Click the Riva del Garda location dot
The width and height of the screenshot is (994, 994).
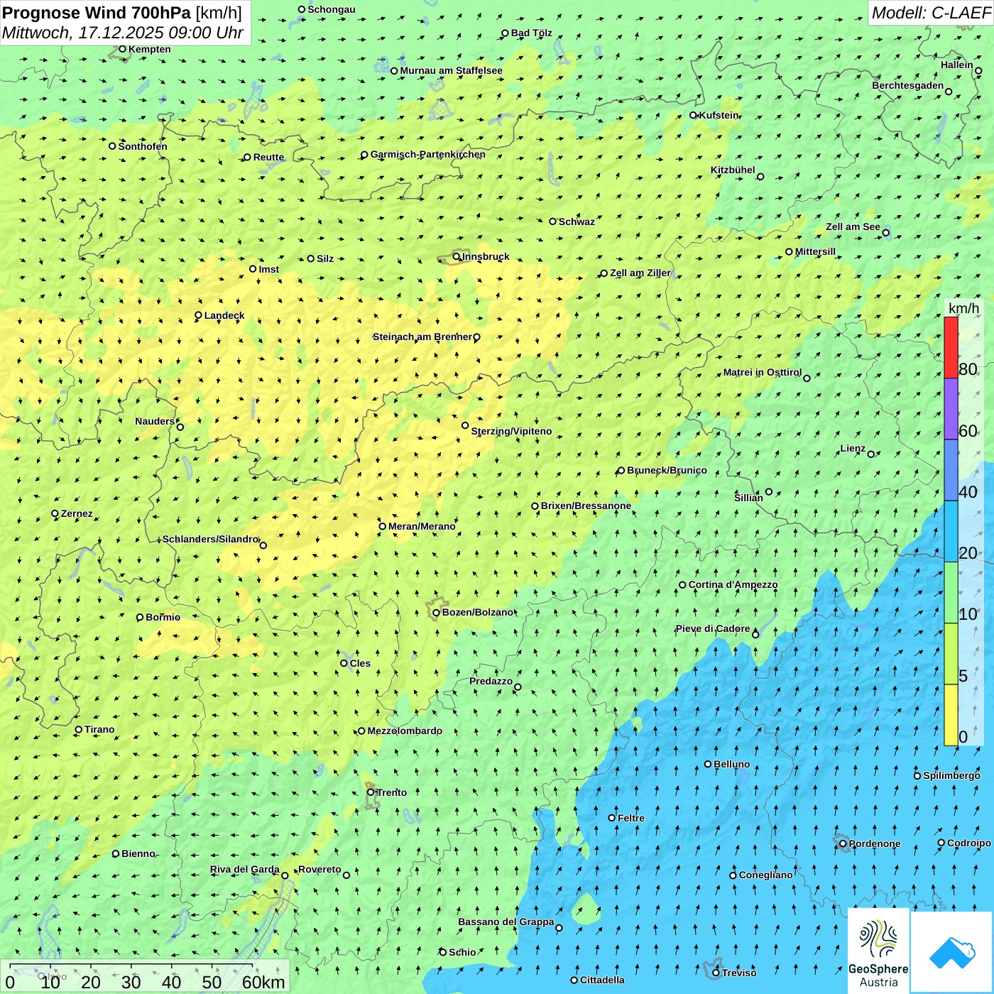pos(285,875)
